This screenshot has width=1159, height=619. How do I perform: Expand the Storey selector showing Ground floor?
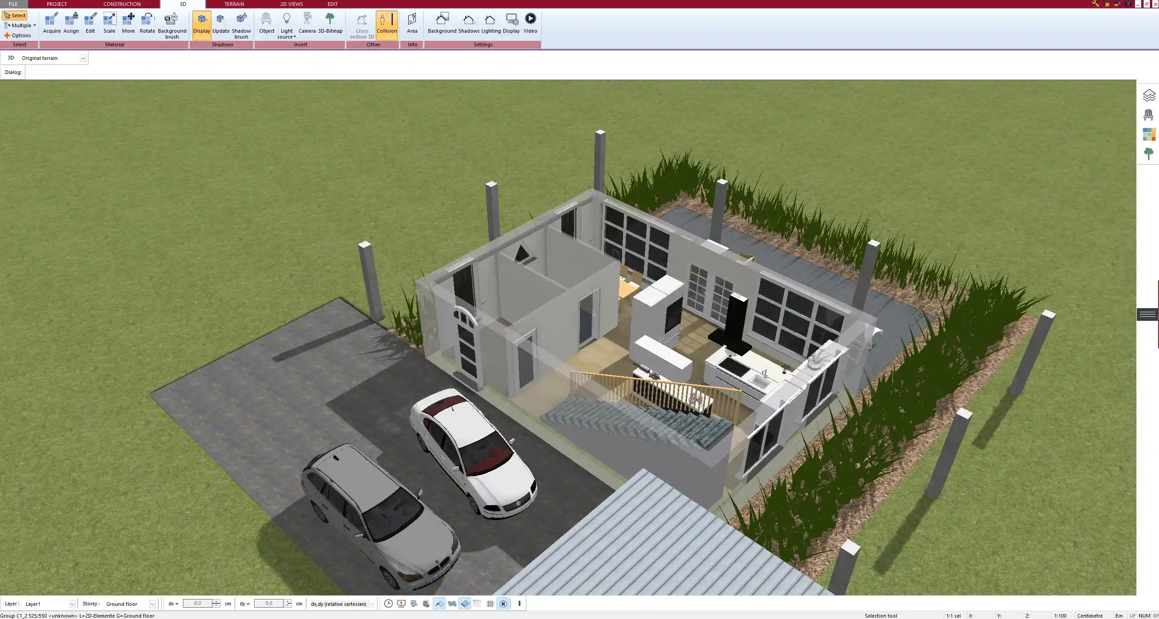point(152,604)
